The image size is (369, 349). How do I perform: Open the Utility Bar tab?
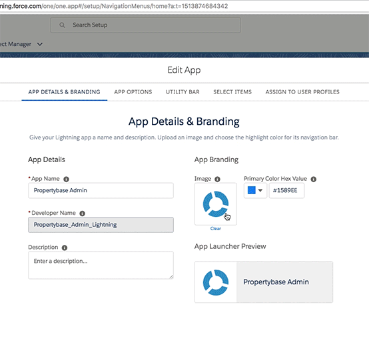pyautogui.click(x=183, y=92)
